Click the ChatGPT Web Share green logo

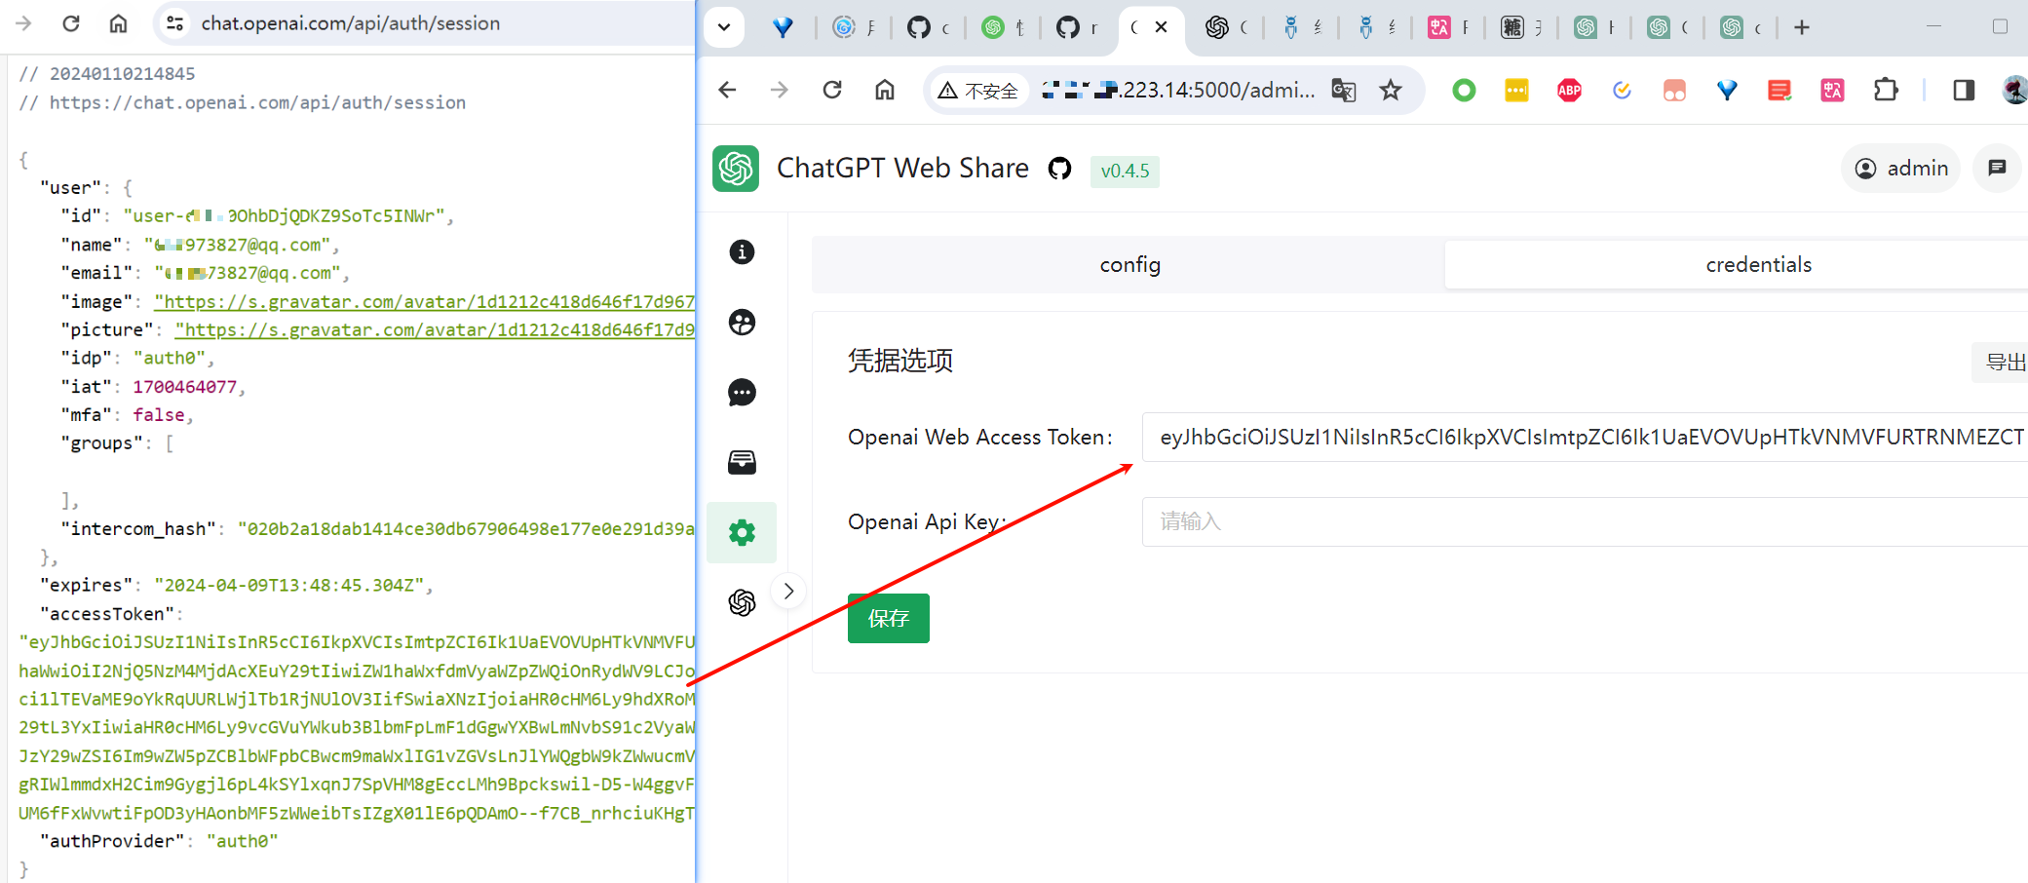pyautogui.click(x=736, y=169)
